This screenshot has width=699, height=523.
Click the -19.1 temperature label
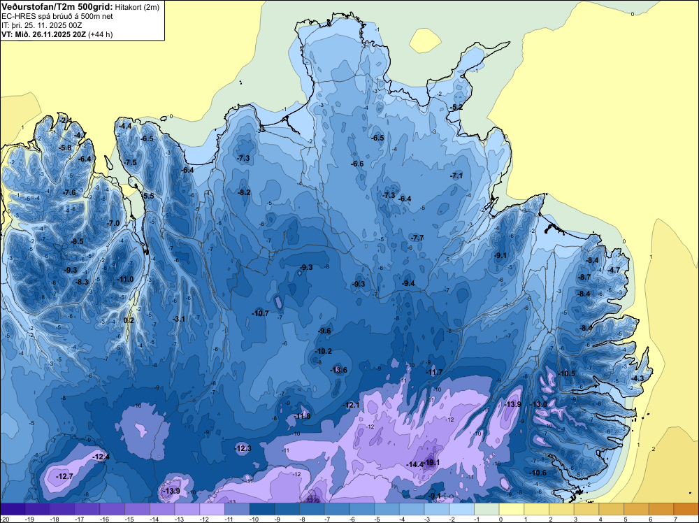[x=433, y=462]
